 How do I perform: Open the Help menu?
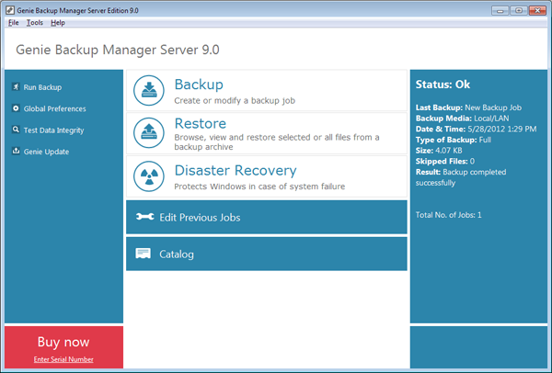58,22
